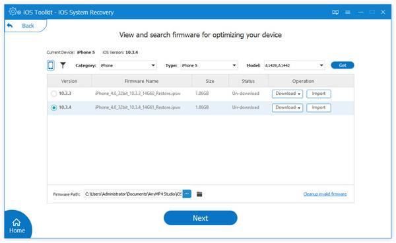Open the hamburger menu icon in title bar
Viewport: 396px width, 243px height.
pos(348,12)
